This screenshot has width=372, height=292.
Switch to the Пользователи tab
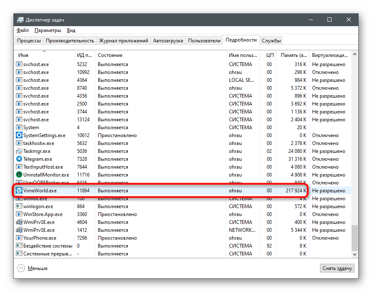(204, 40)
